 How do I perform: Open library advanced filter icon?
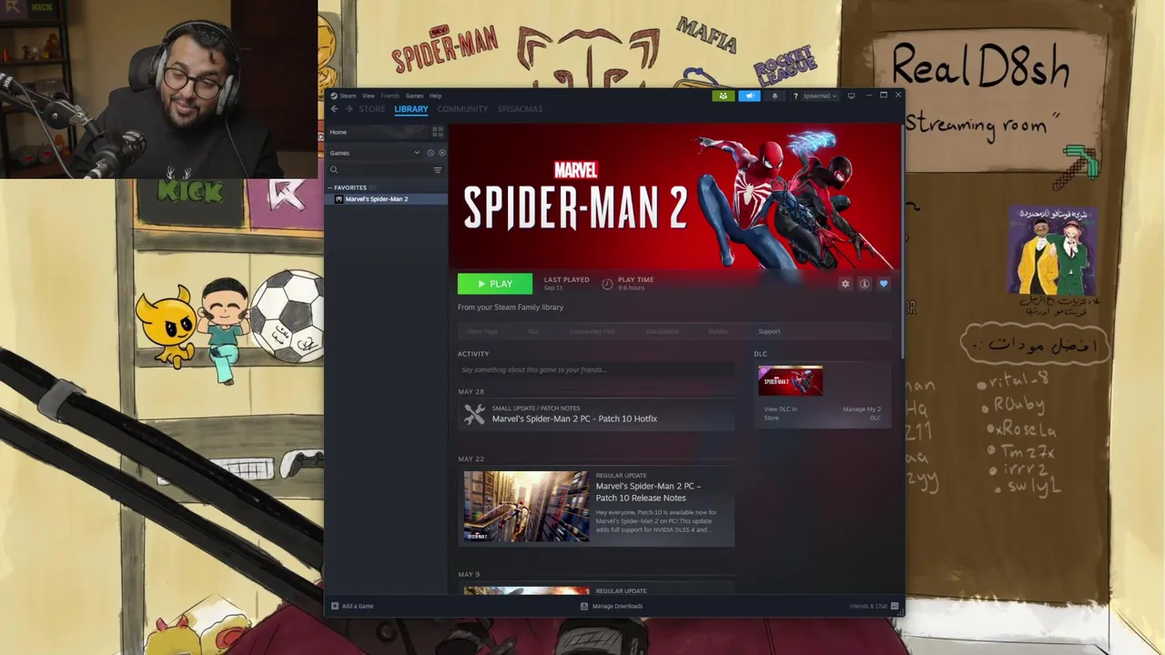click(438, 170)
